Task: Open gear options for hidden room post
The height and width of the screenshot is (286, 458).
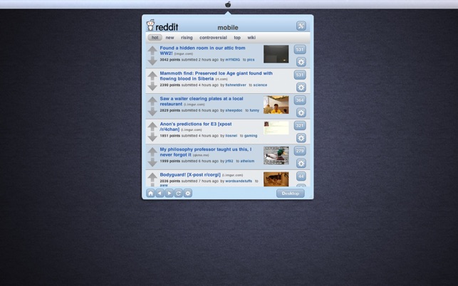Action: [x=301, y=62]
